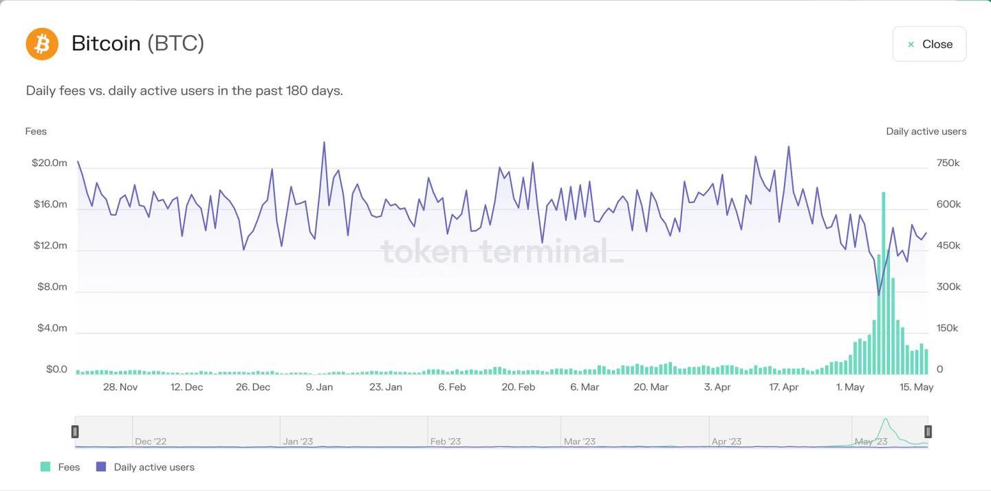Click the '1. May' x-axis label

point(850,387)
